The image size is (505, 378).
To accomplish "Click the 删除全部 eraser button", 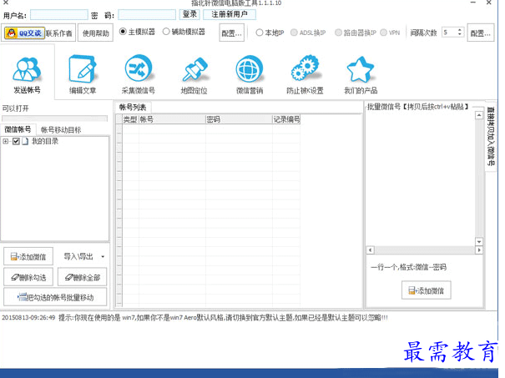I will click(83, 277).
